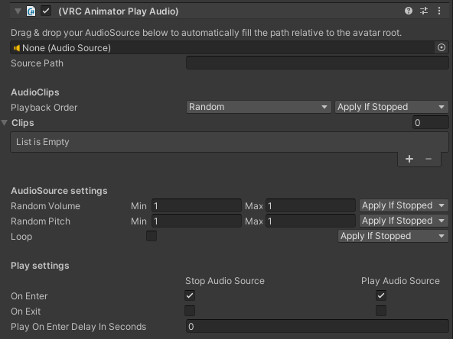Uncheck Stop Audio Source On Enter

(x=190, y=295)
